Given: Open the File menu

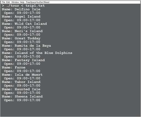Looking at the screenshot, I should (4, 2).
